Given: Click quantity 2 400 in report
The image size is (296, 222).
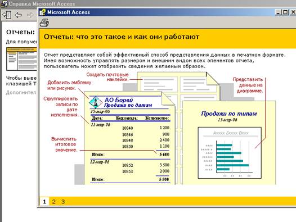Looking at the screenshot, I should click(x=164, y=140).
